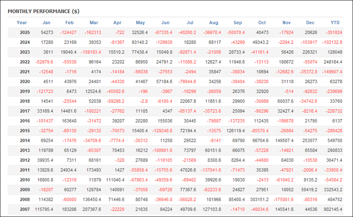This screenshot has height=217, width=353.
Task: Click the Monthly Performance ($) heading
Action: (44, 11)
